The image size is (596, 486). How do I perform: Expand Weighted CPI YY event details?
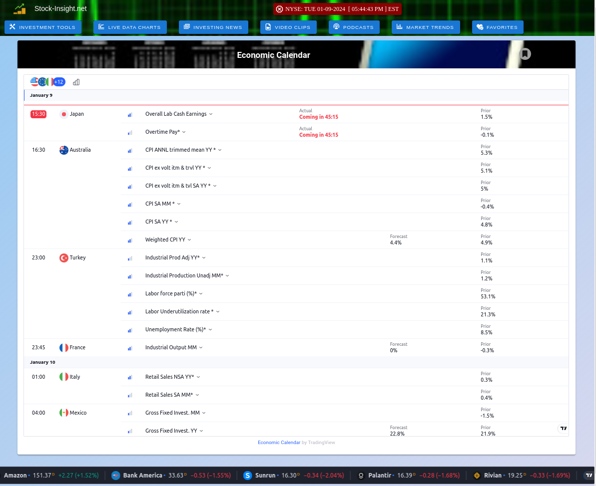coord(189,240)
